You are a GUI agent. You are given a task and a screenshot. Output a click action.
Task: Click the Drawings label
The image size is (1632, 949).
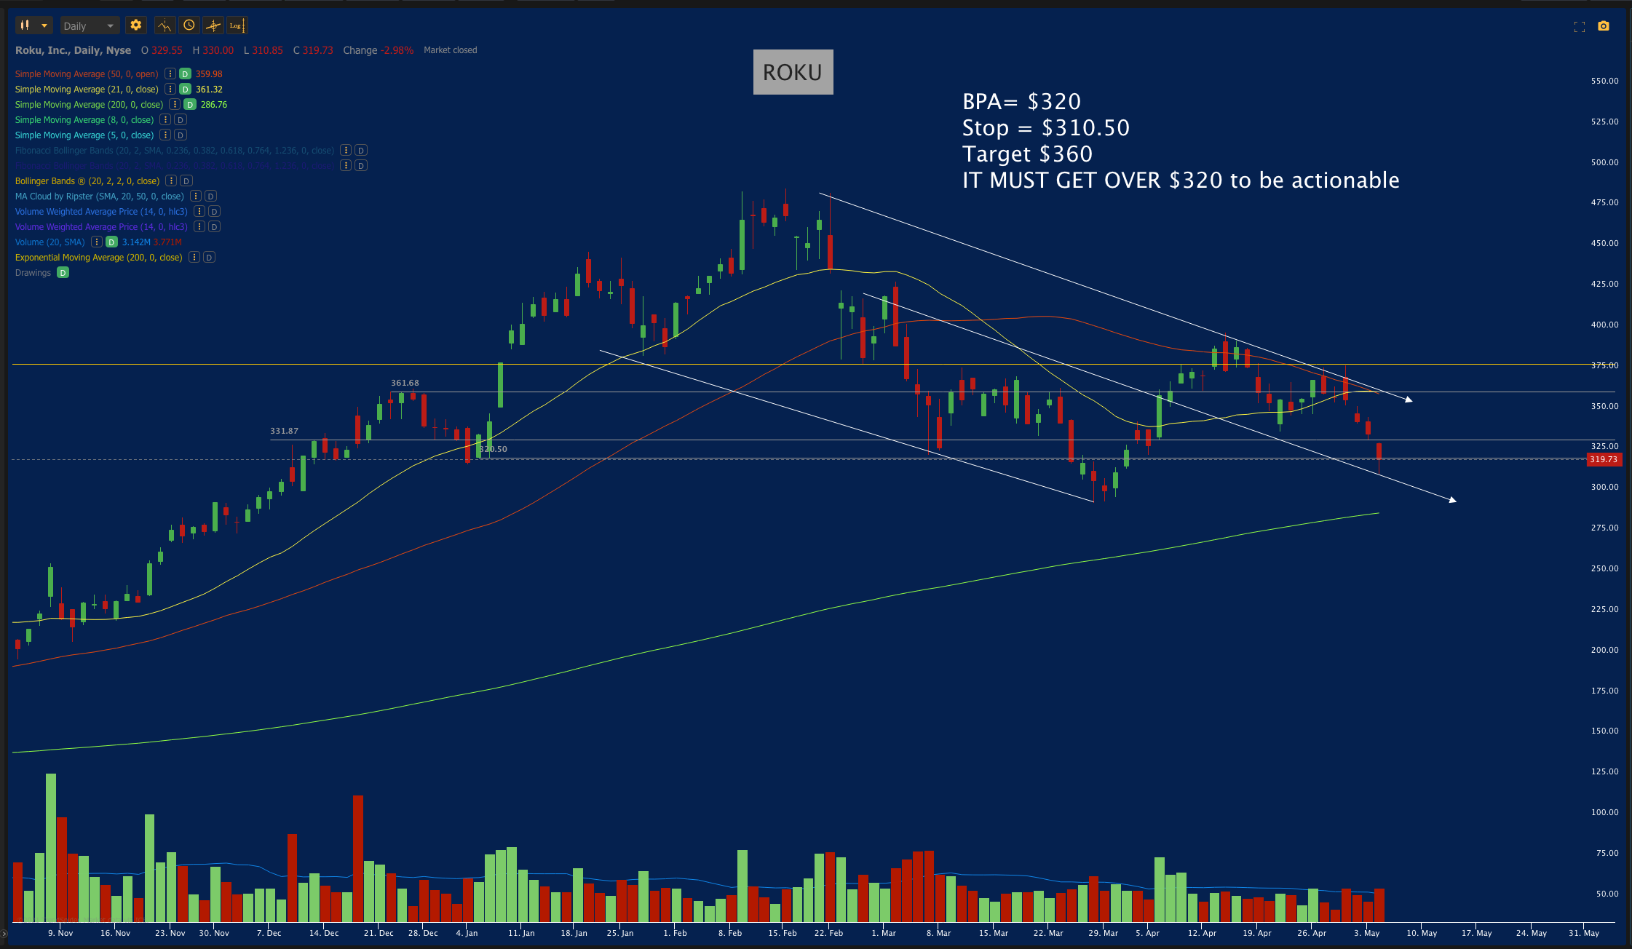(33, 272)
